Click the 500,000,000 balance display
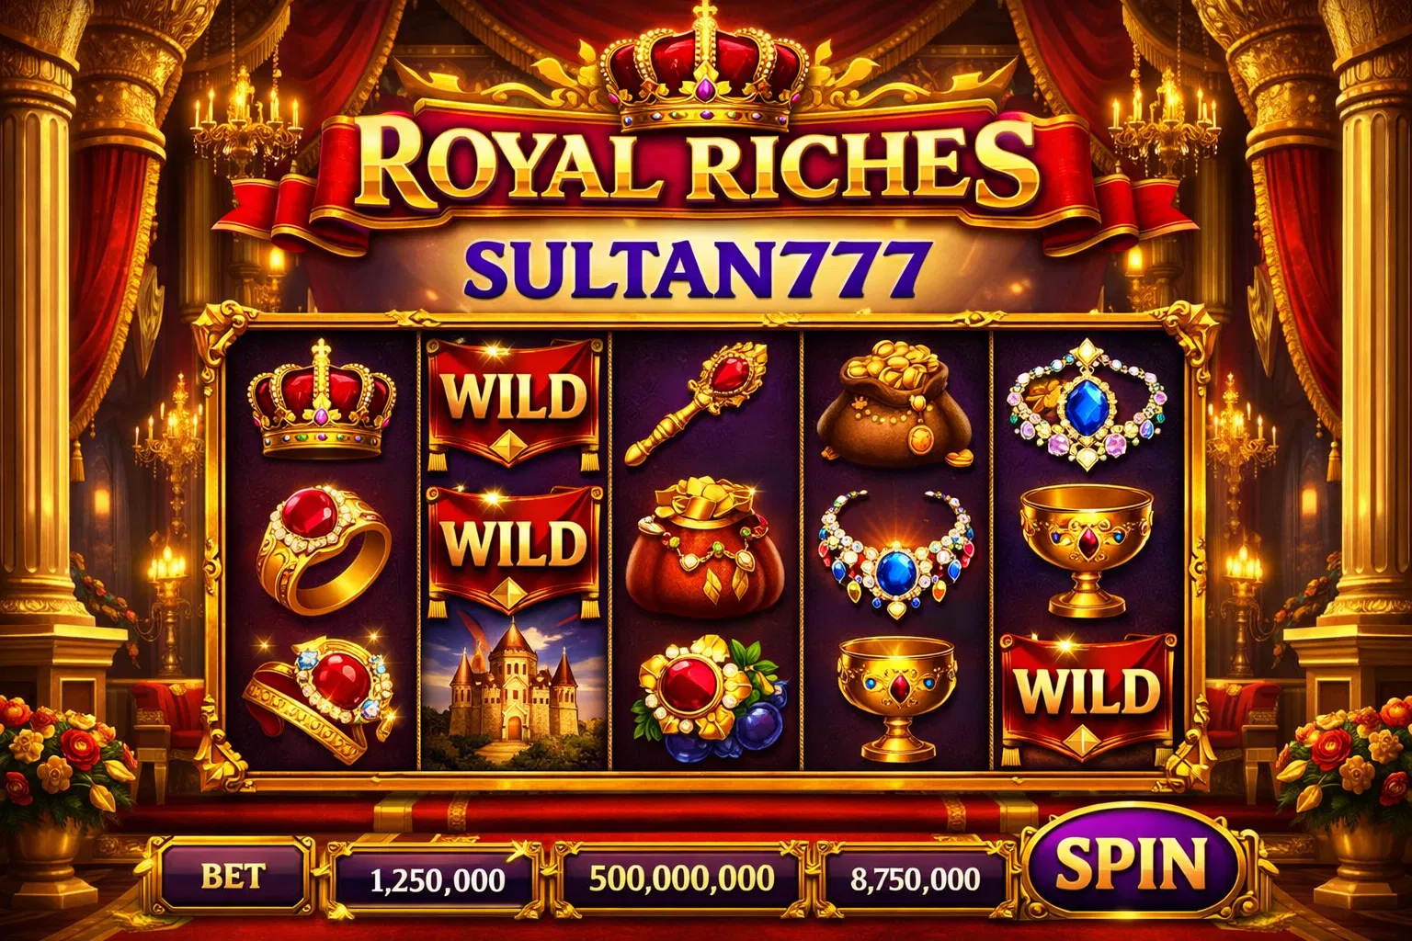Viewport: 1412px width, 941px height. 681,879
